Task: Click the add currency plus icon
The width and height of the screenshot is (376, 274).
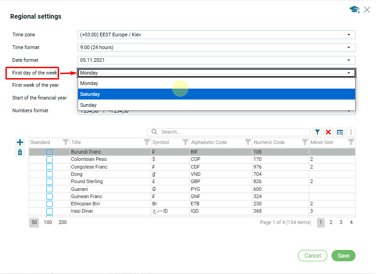Action: tap(20, 142)
